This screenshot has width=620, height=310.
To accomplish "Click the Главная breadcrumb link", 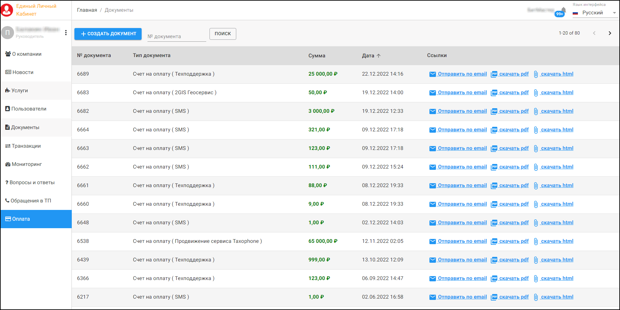I will pyautogui.click(x=87, y=10).
